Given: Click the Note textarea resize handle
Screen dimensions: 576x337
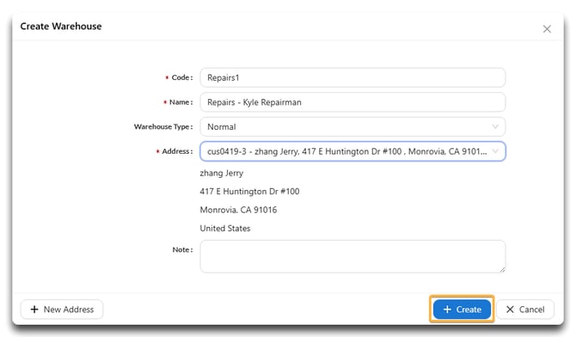Looking at the screenshot, I should (x=502, y=269).
